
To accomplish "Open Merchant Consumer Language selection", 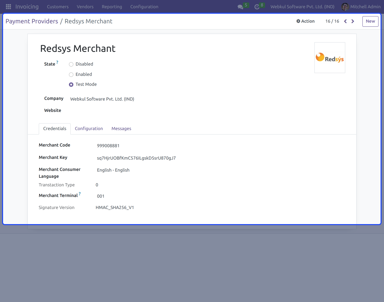I will click(113, 170).
